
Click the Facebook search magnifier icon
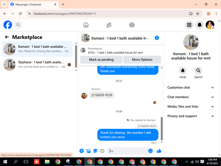(x=18, y=25)
